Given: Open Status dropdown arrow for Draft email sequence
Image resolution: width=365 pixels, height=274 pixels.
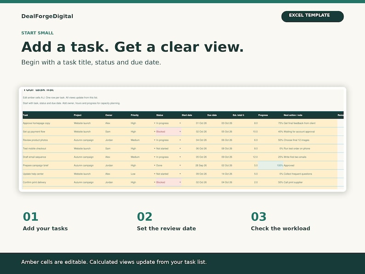Looking at the screenshot, I should tap(180, 157).
